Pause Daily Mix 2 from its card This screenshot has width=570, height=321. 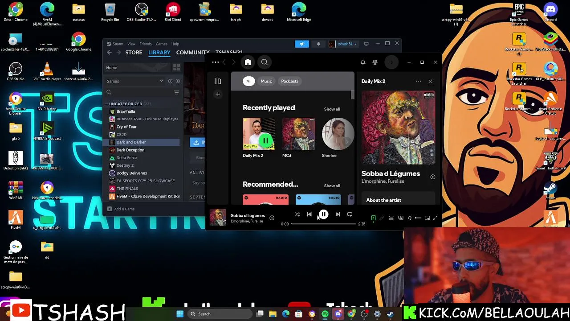(x=265, y=141)
